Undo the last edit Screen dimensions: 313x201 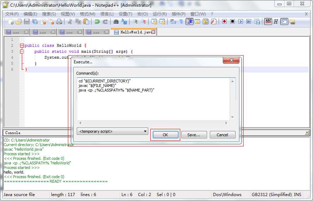pyautogui.click(x=97, y=21)
